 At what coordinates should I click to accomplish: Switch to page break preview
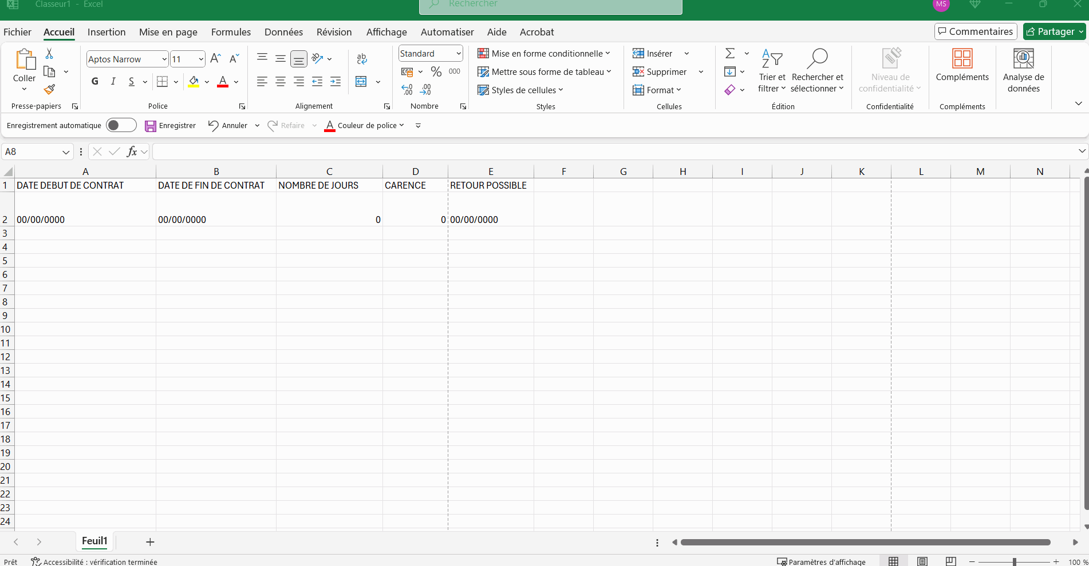(951, 561)
